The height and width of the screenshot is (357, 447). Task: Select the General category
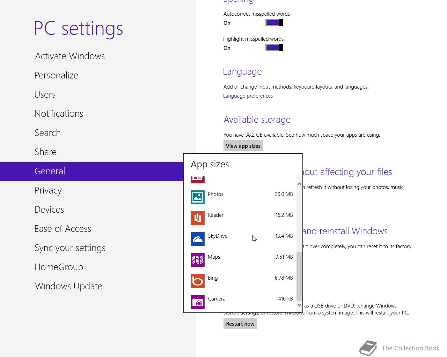(91, 172)
